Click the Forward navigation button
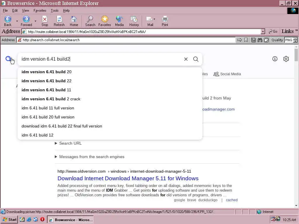Viewport: 299px width, 224px height. pyautogui.click(x=26, y=21)
